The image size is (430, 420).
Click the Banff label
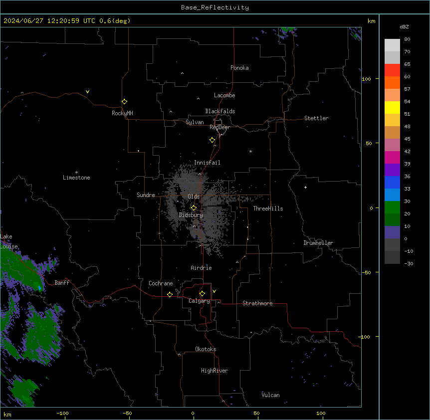[62, 283]
